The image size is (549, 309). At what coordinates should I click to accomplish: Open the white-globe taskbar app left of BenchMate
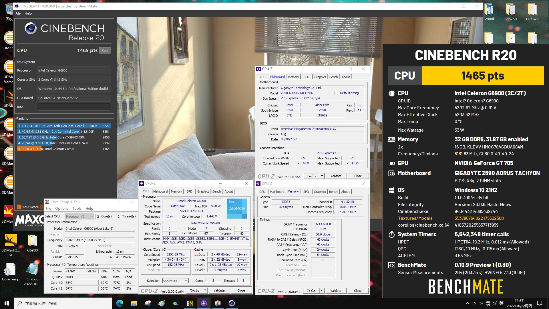coord(176,303)
